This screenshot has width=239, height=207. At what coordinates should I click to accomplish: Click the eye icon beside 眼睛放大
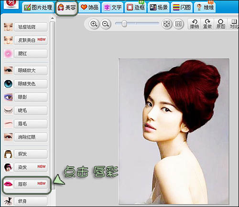(x=8, y=70)
